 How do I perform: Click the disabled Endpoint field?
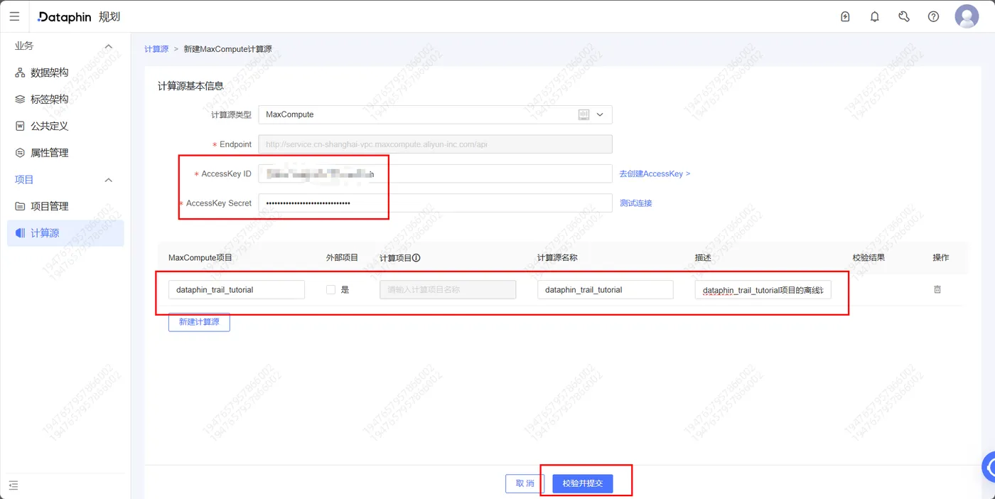(x=435, y=144)
